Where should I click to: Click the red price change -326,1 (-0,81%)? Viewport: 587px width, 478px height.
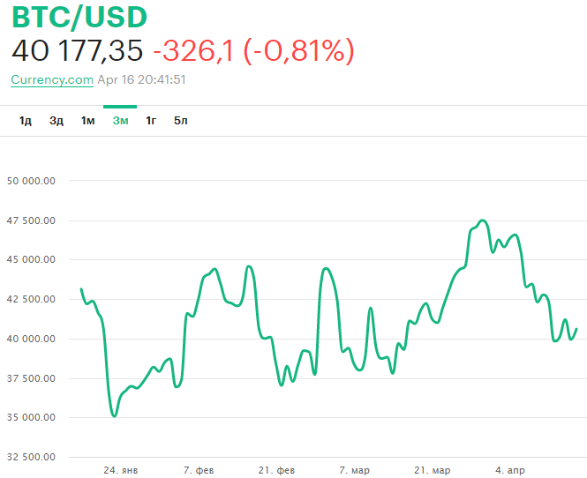click(x=253, y=51)
